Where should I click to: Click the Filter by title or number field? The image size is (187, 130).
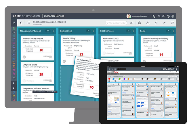116,23
